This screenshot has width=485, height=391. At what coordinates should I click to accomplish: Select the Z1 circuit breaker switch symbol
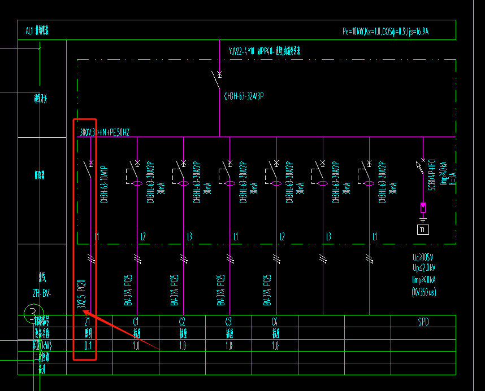88,169
